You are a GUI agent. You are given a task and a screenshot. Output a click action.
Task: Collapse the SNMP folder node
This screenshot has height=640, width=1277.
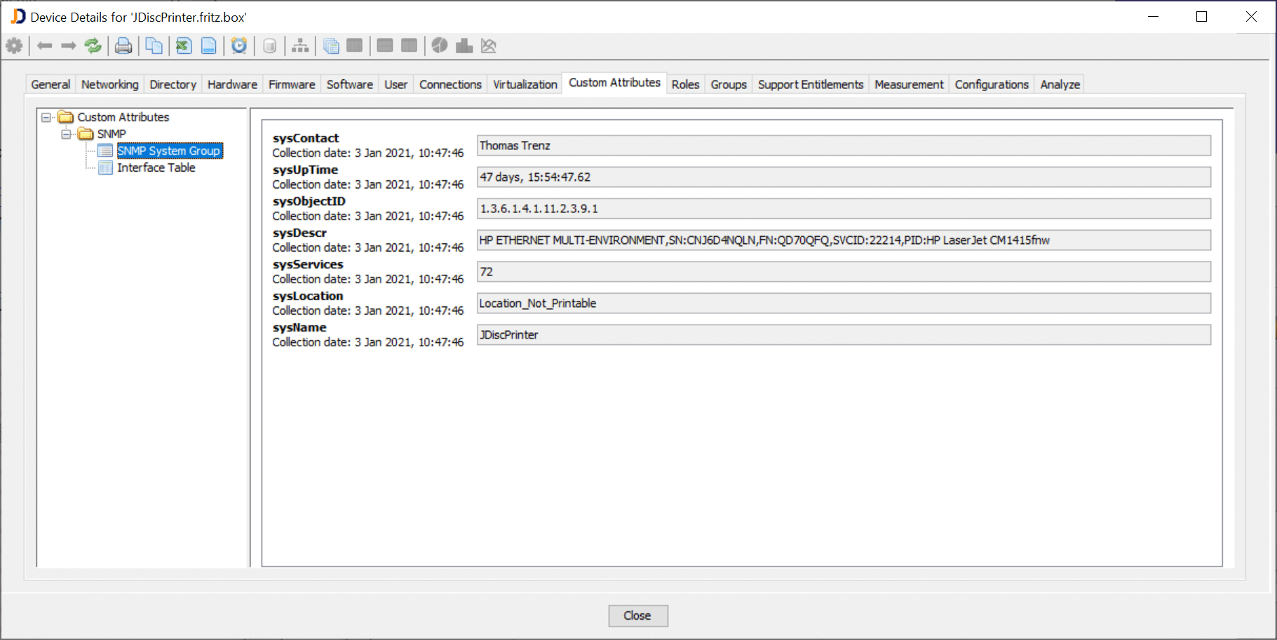[66, 134]
